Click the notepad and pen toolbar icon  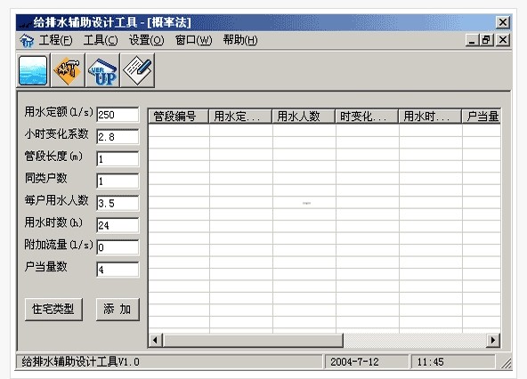pyautogui.click(x=137, y=70)
